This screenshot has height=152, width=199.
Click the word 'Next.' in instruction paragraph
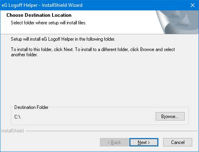(68, 49)
